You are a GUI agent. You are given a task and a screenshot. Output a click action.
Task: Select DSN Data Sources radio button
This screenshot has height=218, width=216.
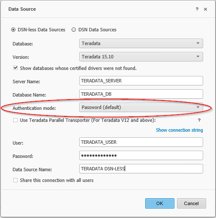tap(74, 30)
